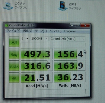Click the bottom comment text field
The height and width of the screenshot is (103, 105).
(x=47, y=92)
